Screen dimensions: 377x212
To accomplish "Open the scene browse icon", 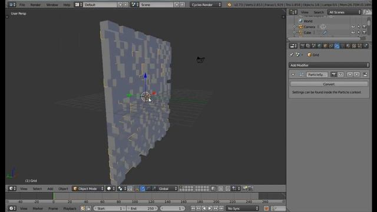I will click(x=134, y=5).
